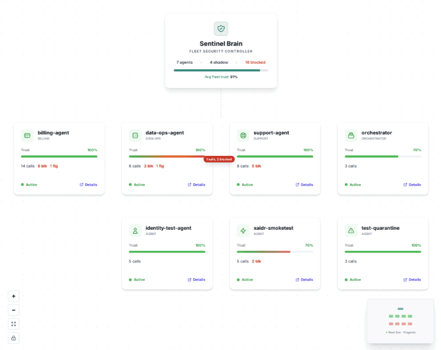Click '3 blk' on data-ops-agent card
Viewport: 441px width, 350px height.
click(149, 166)
